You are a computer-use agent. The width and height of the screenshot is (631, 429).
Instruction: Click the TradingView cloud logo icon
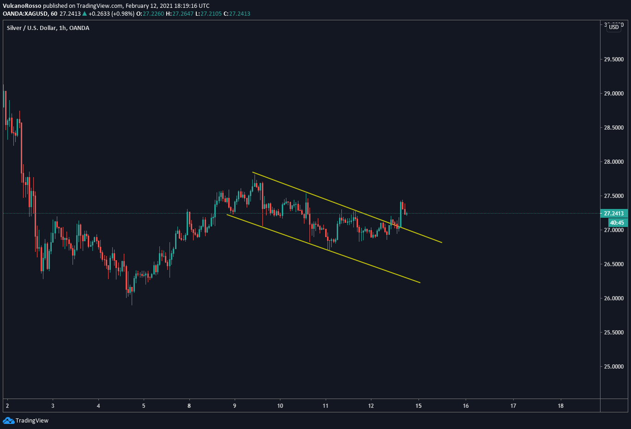(x=8, y=420)
